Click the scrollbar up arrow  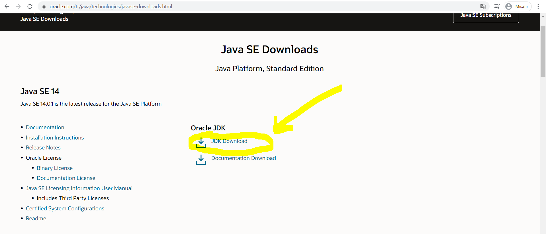click(x=543, y=17)
